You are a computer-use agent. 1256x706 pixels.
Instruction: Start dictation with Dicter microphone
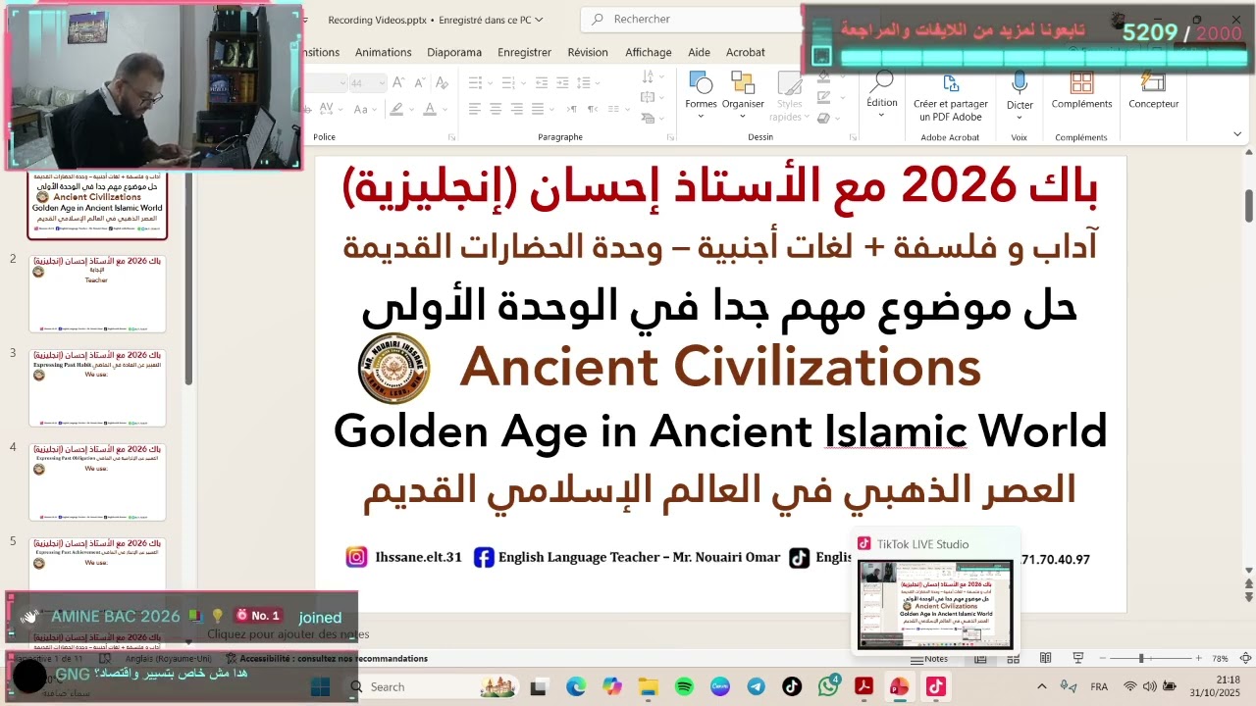click(1020, 95)
